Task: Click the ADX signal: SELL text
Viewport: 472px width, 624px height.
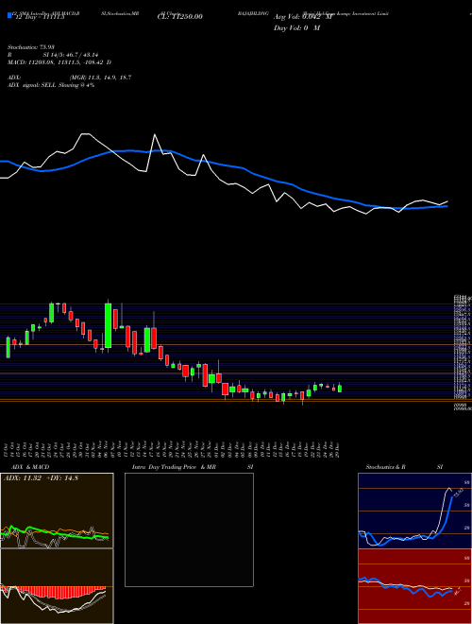Action: point(51,85)
